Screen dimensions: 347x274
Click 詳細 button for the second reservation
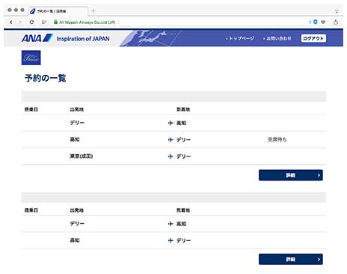[291, 259]
